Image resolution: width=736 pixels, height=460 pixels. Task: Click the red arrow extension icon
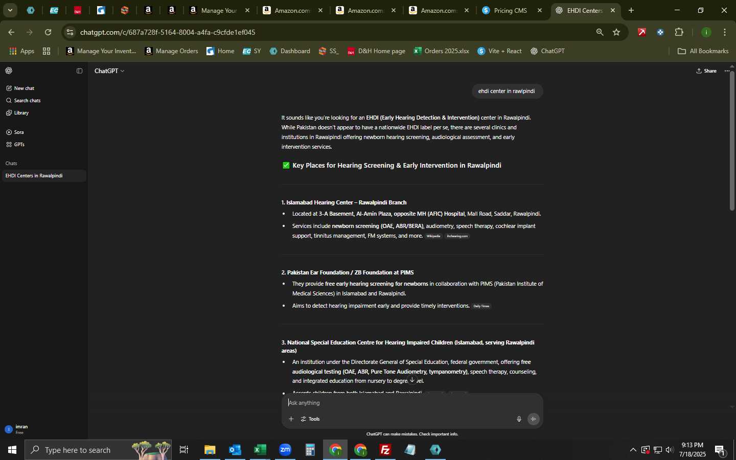pos(642,32)
